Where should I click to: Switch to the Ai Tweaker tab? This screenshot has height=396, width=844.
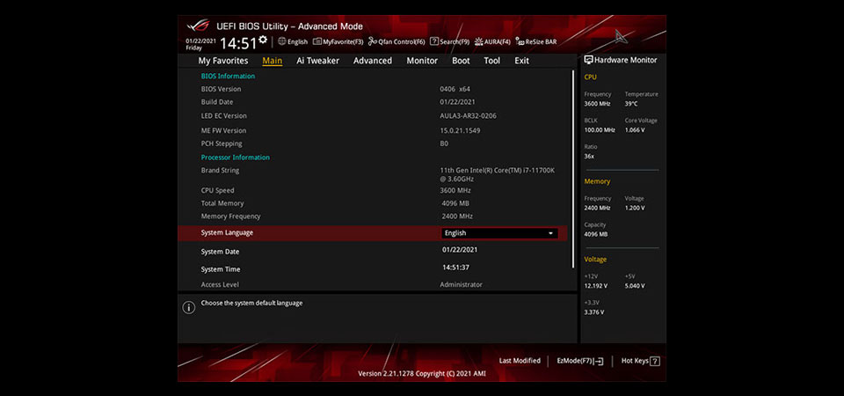(317, 61)
